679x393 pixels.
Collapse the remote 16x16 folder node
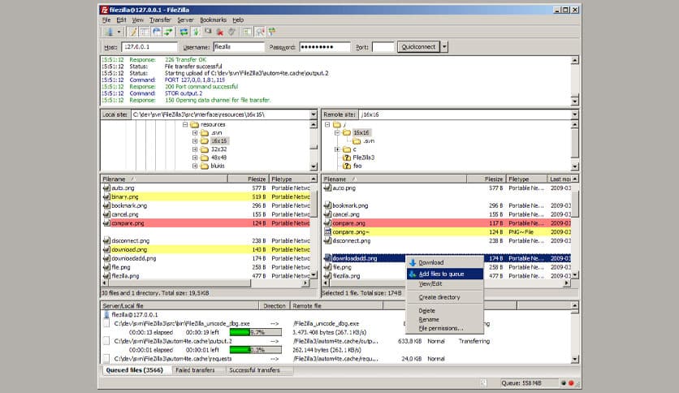pos(337,133)
